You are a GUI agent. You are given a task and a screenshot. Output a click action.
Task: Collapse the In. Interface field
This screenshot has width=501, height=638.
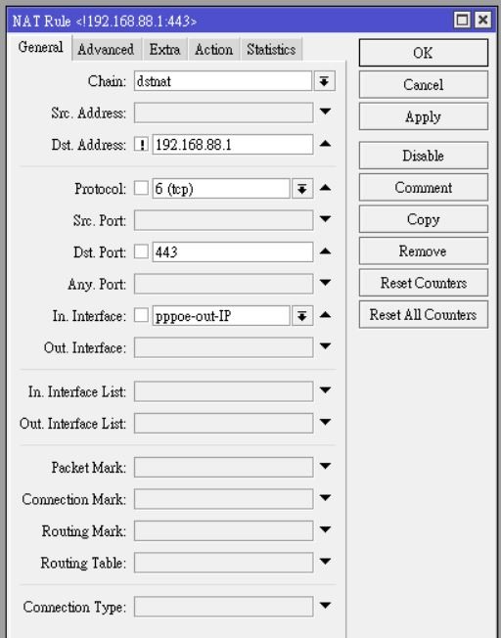325,314
